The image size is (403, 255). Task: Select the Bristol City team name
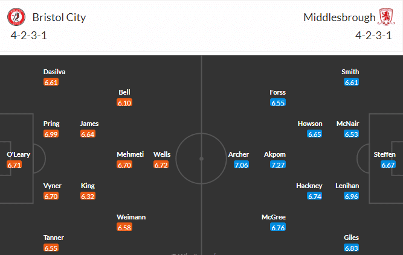[x=59, y=17]
